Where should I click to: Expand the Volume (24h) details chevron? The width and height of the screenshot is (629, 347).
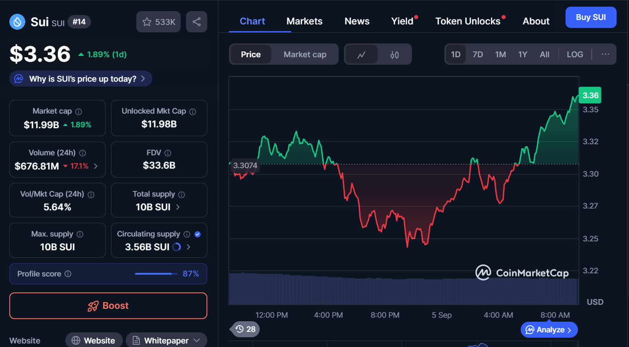point(96,166)
